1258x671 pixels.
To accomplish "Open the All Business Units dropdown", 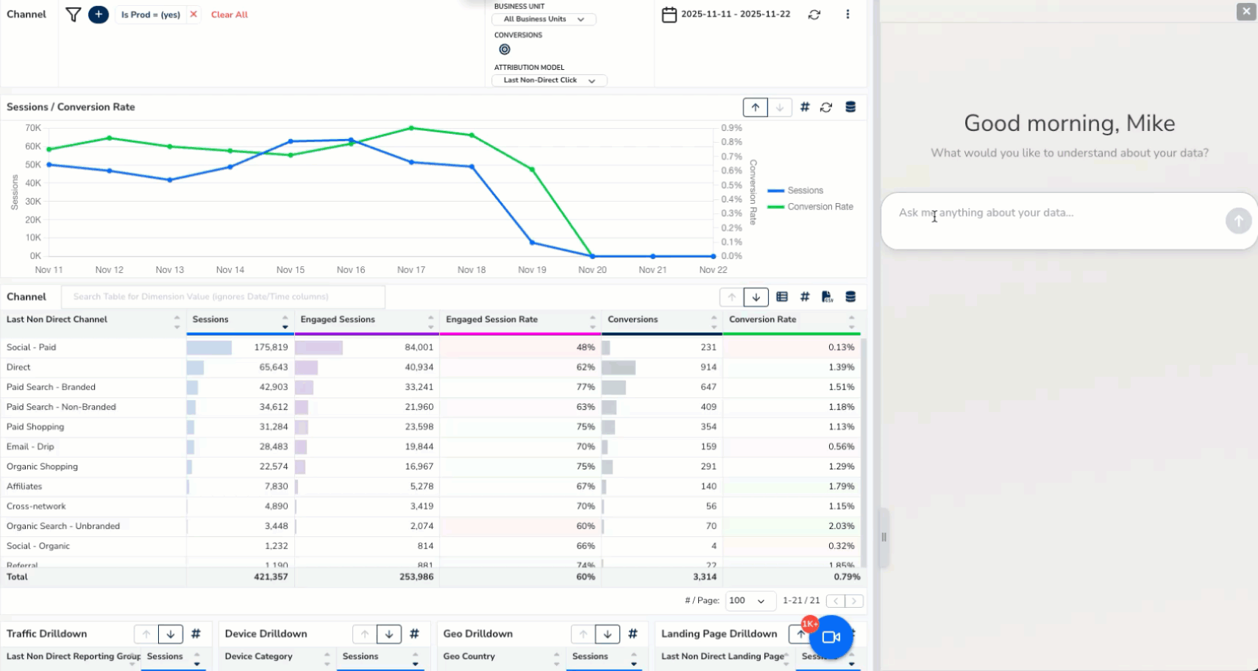I will [x=543, y=19].
